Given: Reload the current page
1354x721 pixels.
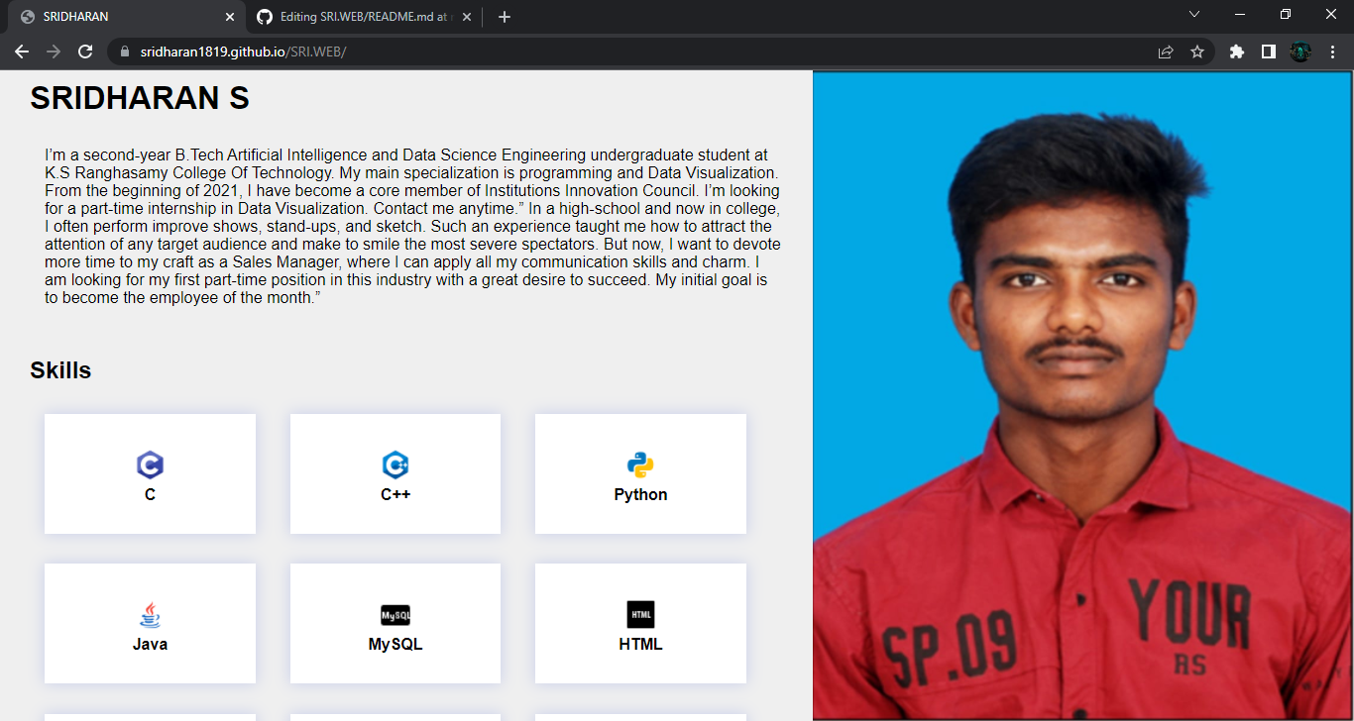Looking at the screenshot, I should pyautogui.click(x=85, y=51).
